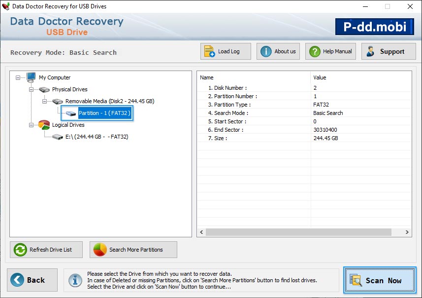Screen dimensions: 422x298
Task: Click the End Sector value 30310400
Action: click(325, 130)
